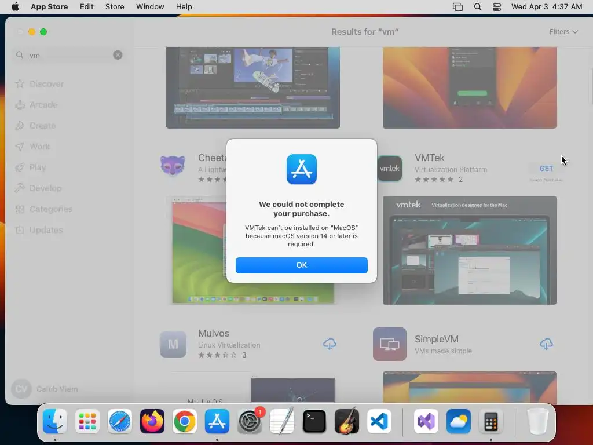
Task: Open the Mulvos app icon
Action: 173,344
